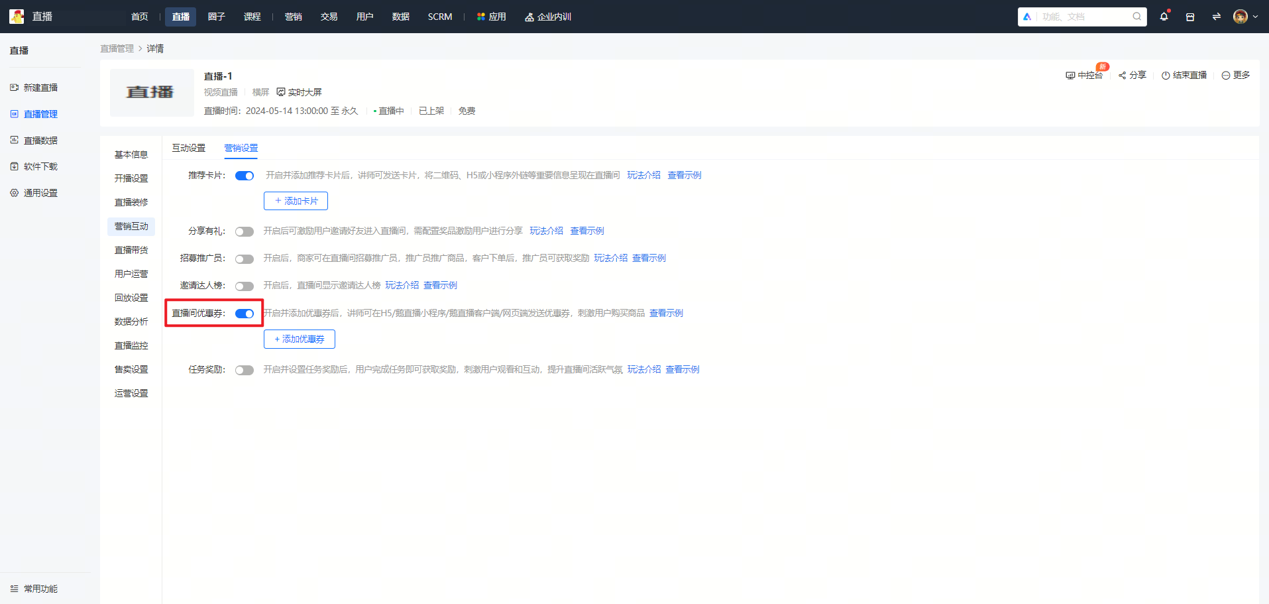1269x604 pixels.
Task: Enable the 任务奖励 toggle
Action: tap(245, 370)
